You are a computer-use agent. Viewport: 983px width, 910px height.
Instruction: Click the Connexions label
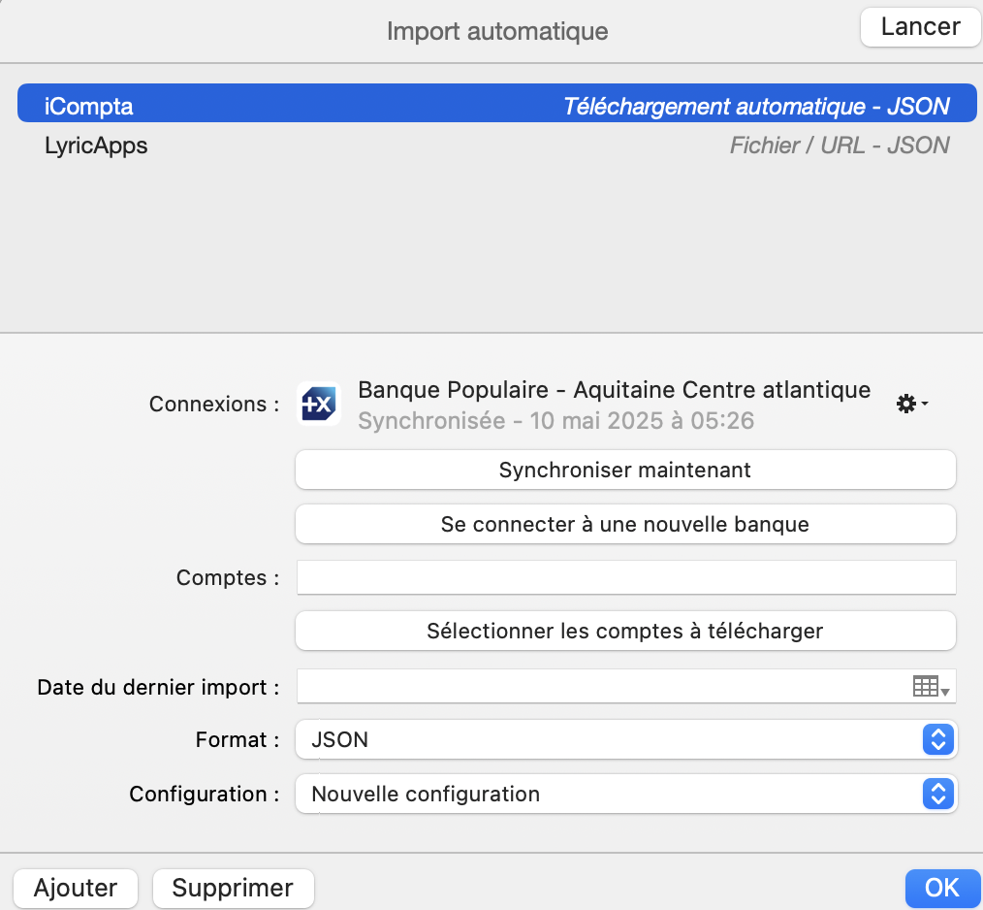(x=214, y=405)
